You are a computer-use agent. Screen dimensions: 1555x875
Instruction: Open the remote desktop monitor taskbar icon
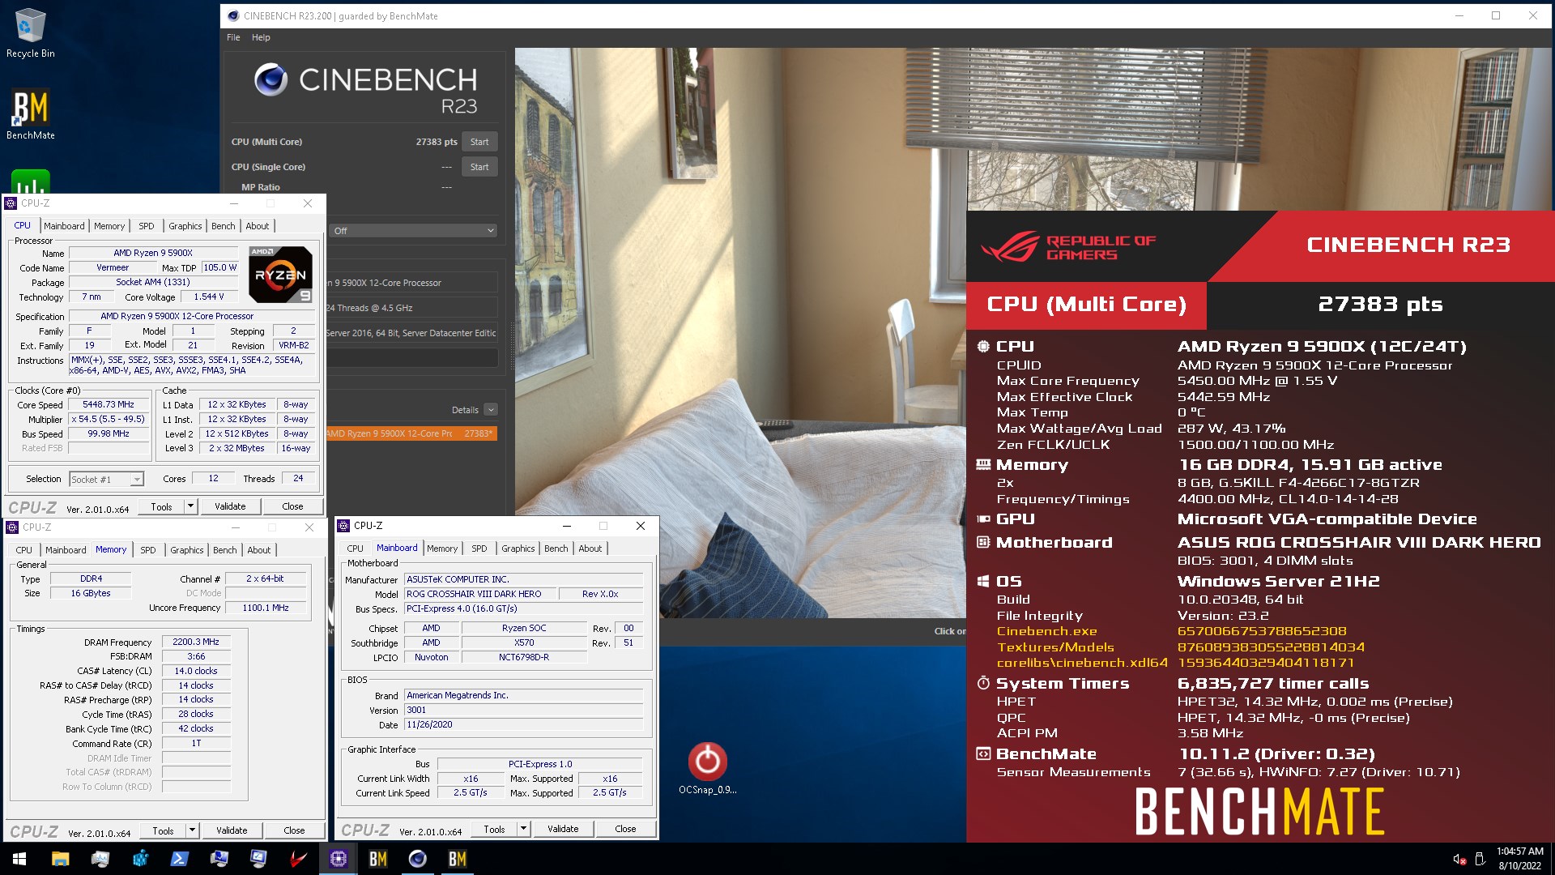coord(219,859)
